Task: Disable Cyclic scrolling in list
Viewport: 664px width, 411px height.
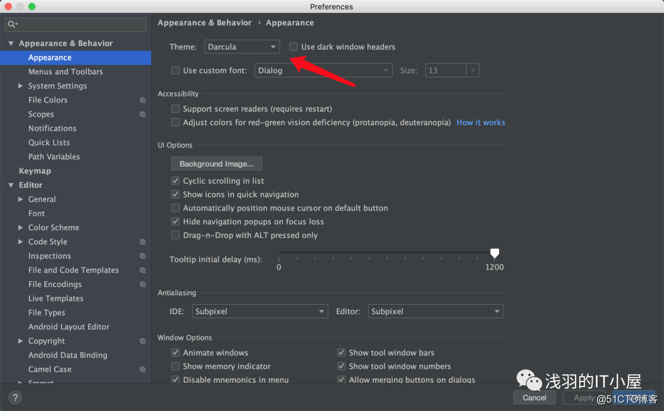Action: (x=176, y=181)
